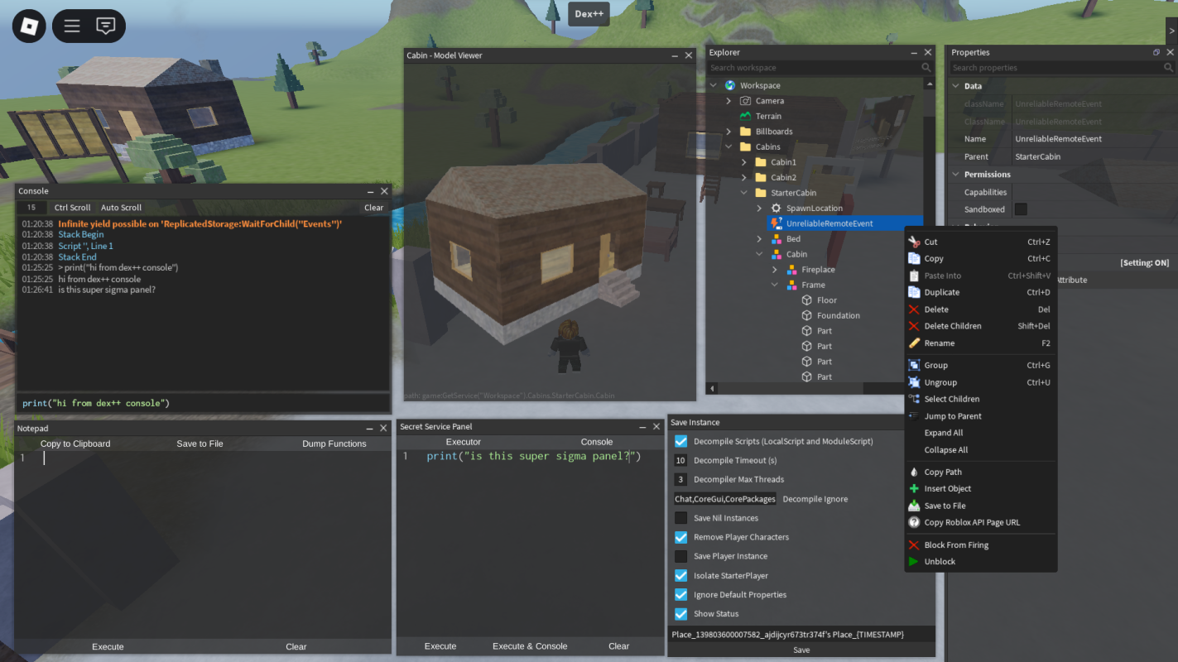Open the hamburger menu icon
Screen dimensions: 1178x662
(72, 26)
